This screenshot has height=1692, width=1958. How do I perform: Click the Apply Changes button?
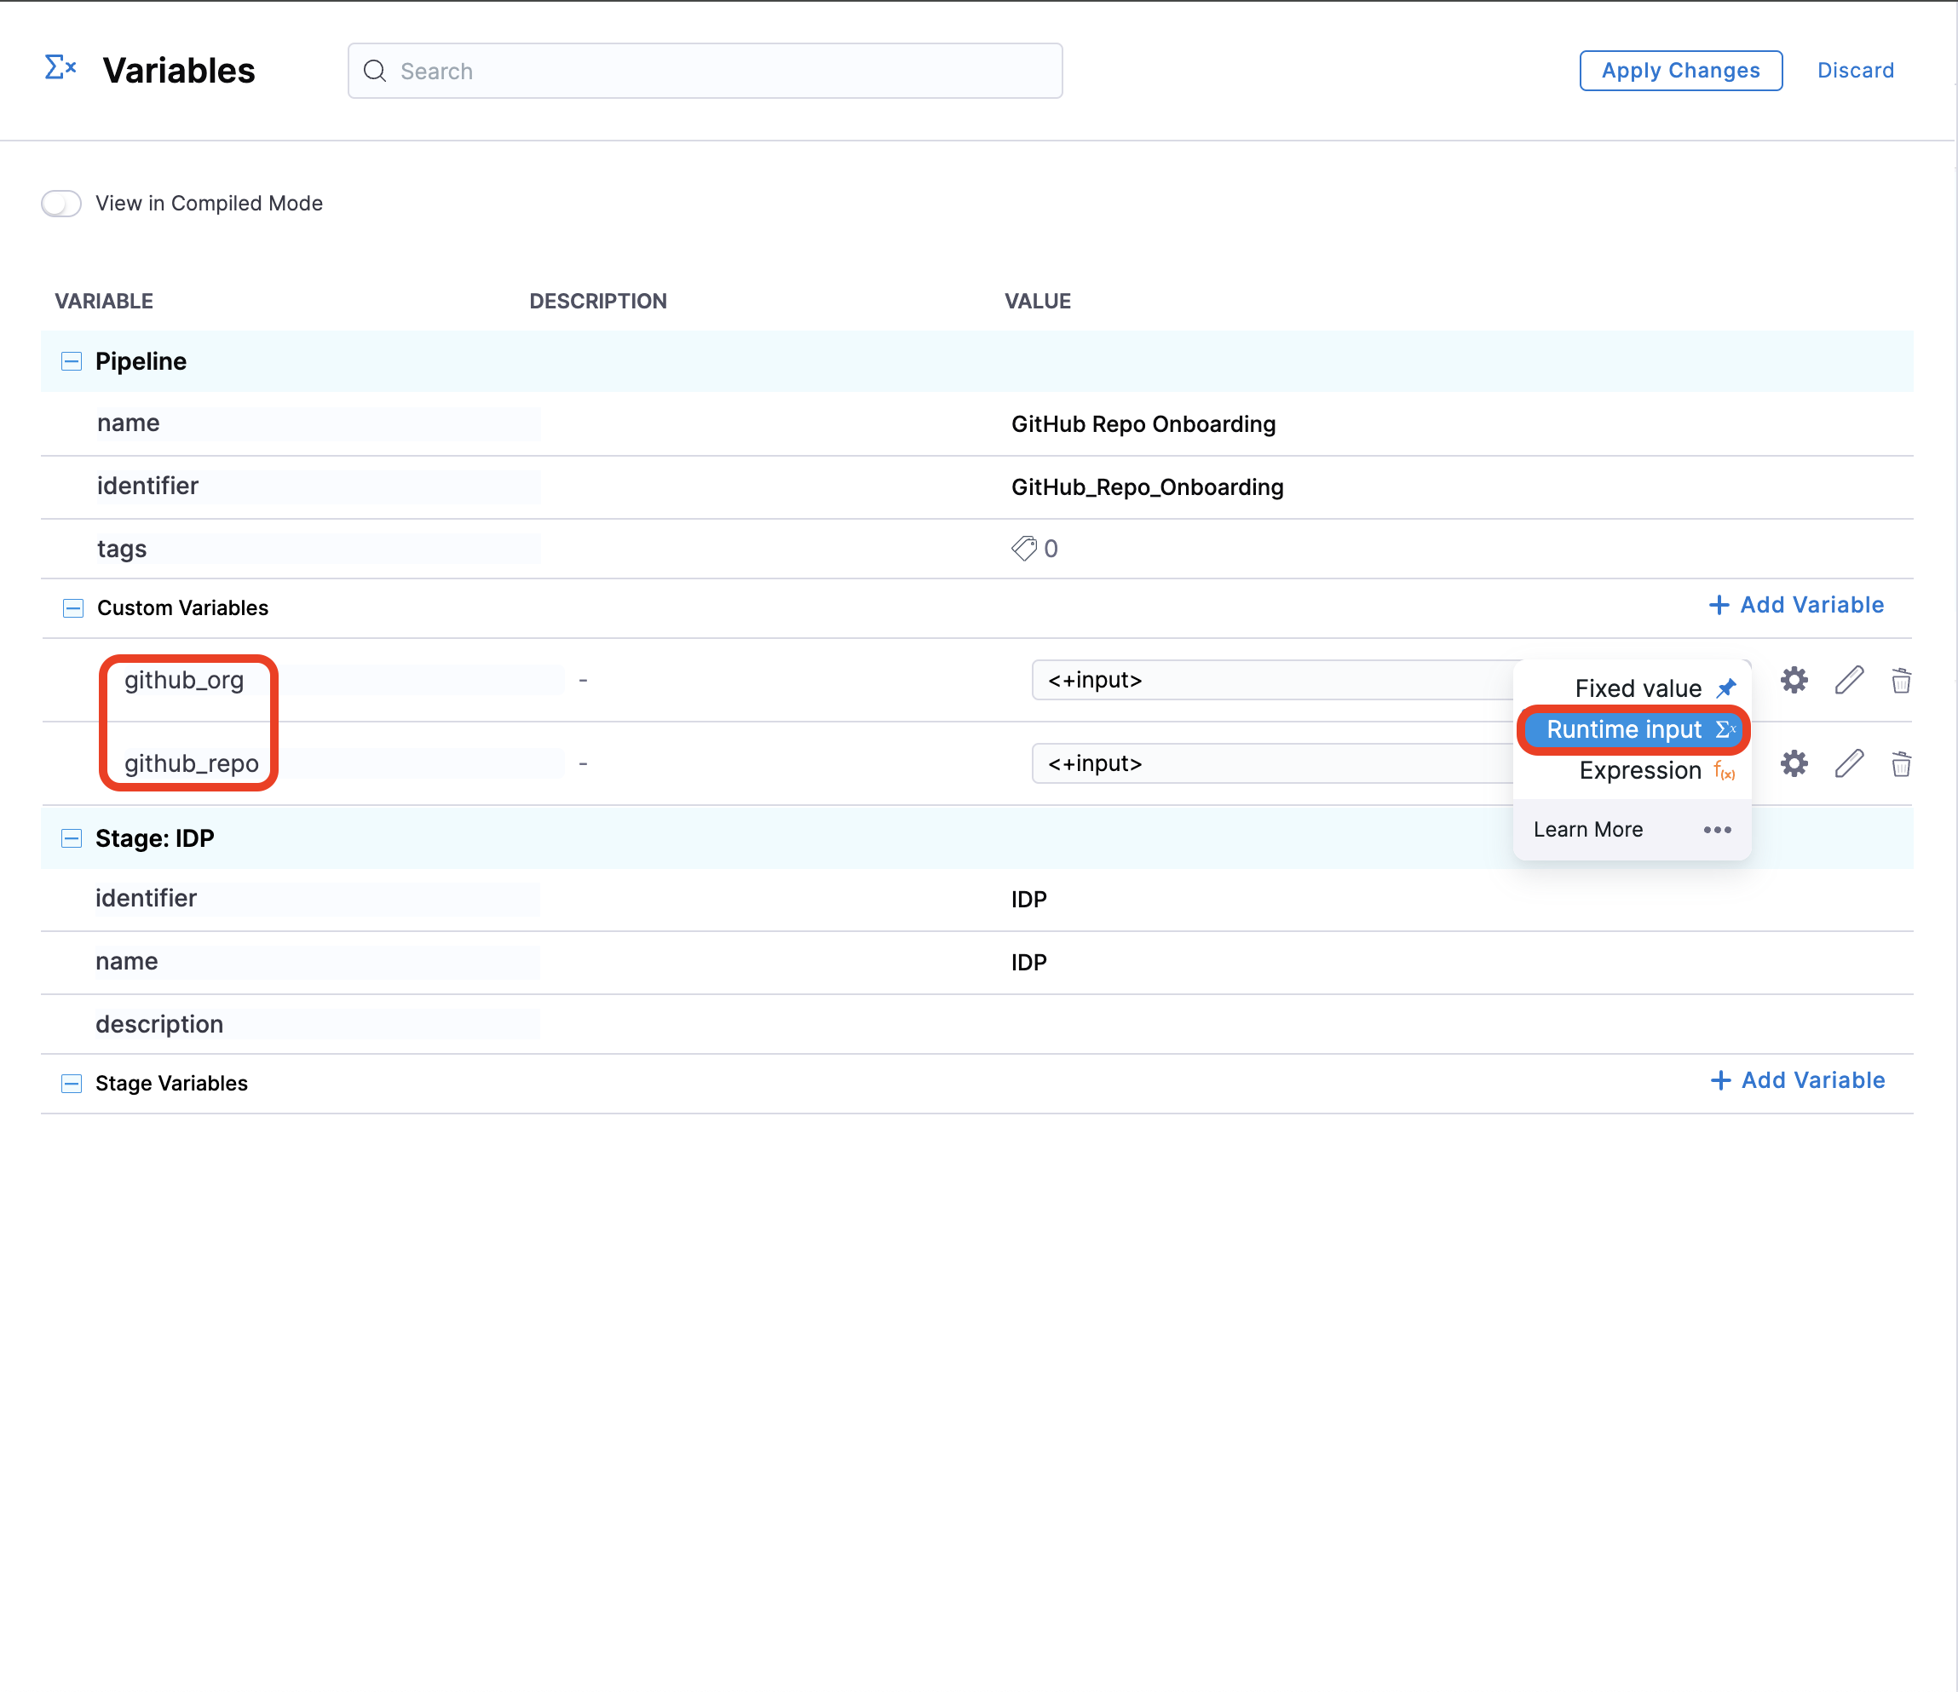point(1680,71)
